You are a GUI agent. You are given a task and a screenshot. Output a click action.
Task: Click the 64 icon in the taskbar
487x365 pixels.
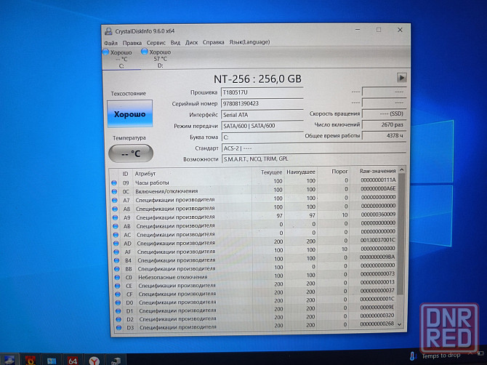pyautogui.click(x=73, y=361)
